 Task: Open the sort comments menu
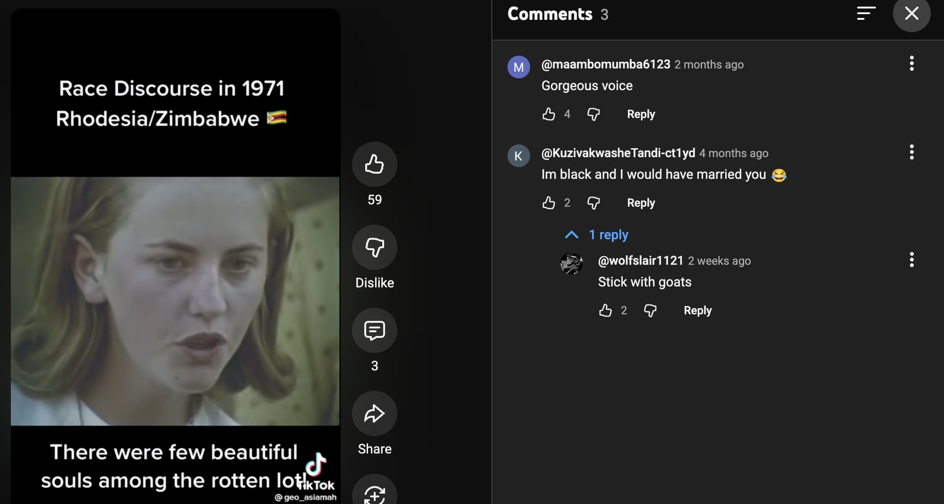click(x=866, y=13)
